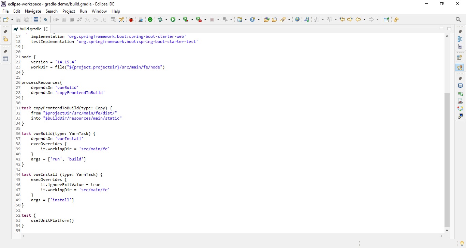Click the Step Into debug icon
The height and width of the screenshot is (248, 466).
[x=88, y=19]
